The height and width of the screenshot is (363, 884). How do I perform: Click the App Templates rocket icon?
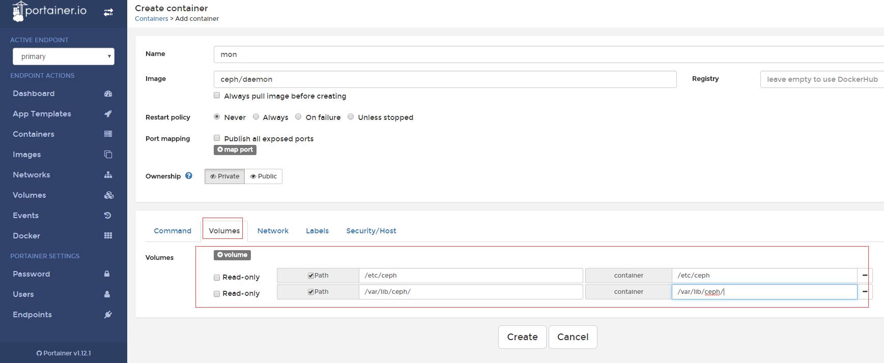click(108, 114)
